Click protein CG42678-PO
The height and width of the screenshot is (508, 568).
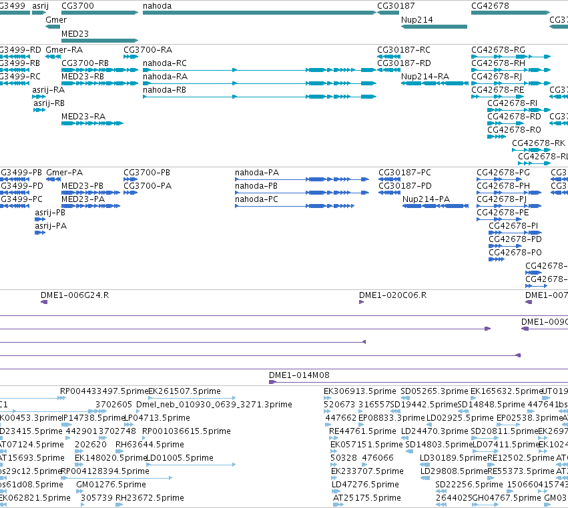point(497,259)
